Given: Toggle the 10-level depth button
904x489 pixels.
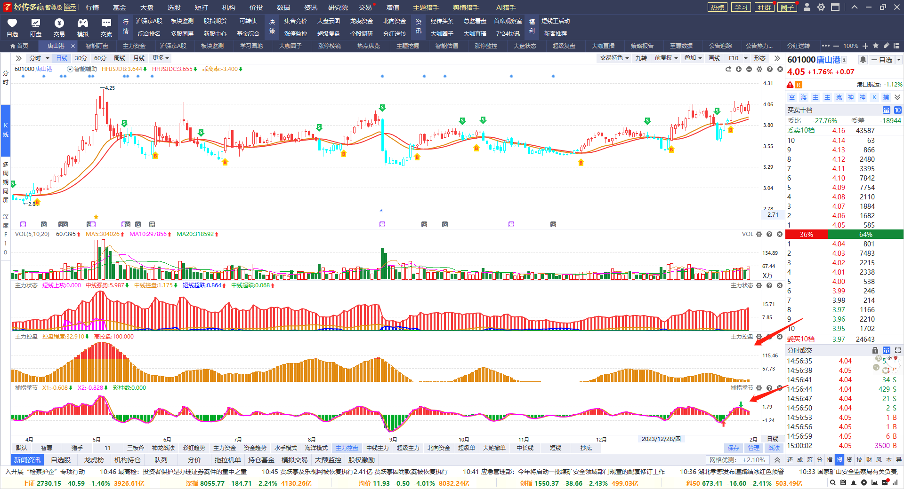Looking at the screenshot, I should coord(897,110).
